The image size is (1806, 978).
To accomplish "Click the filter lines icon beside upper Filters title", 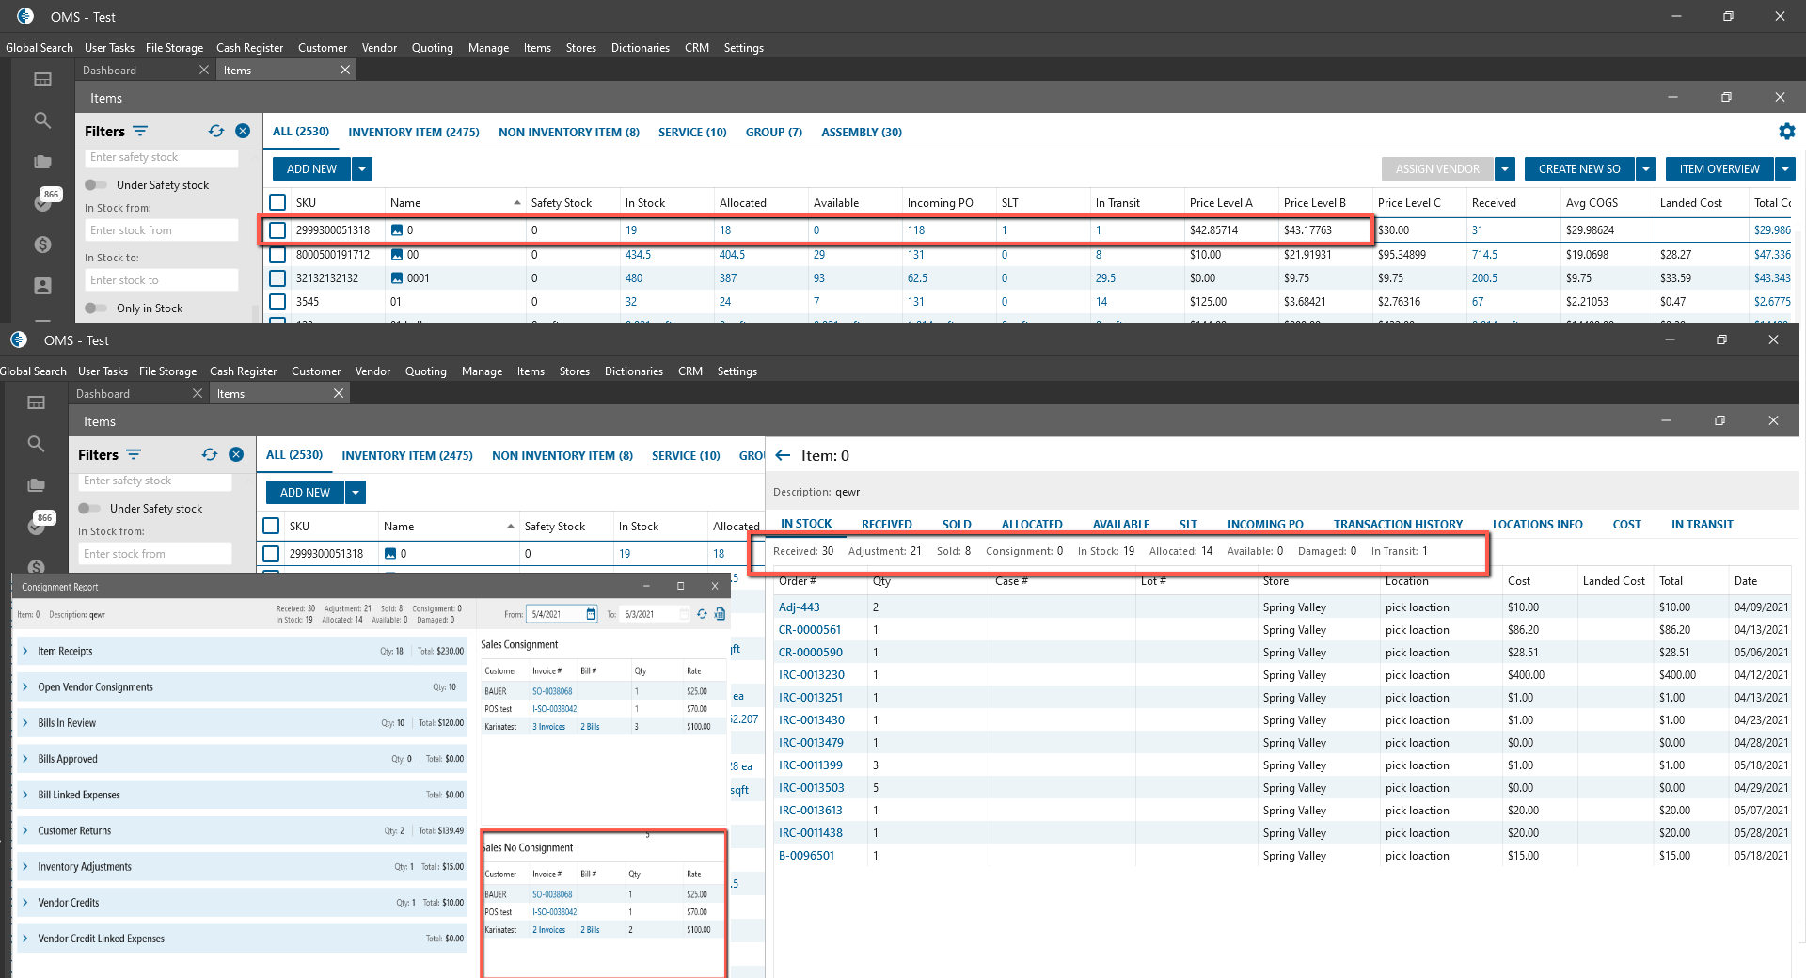I will [x=140, y=132].
